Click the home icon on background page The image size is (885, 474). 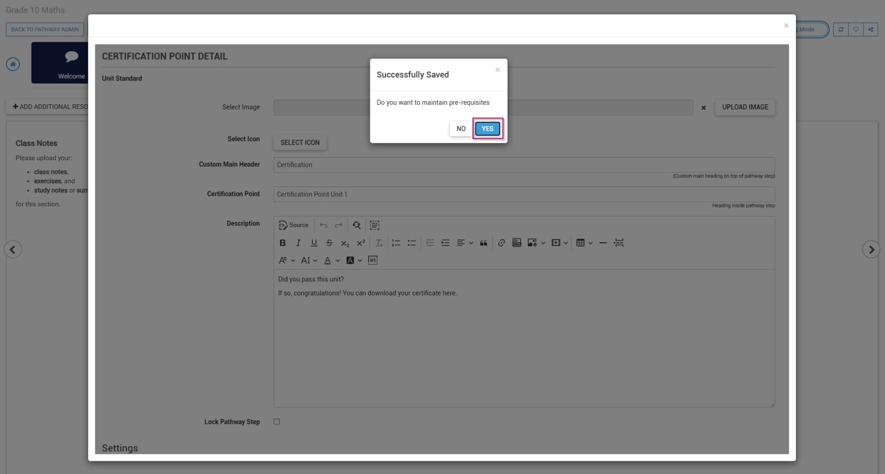13,64
